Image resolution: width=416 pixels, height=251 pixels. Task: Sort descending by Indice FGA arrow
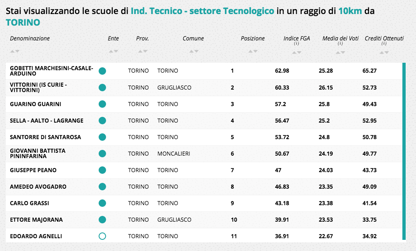[x=300, y=52]
